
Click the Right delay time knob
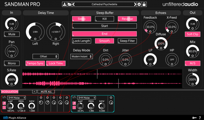click(56, 32)
